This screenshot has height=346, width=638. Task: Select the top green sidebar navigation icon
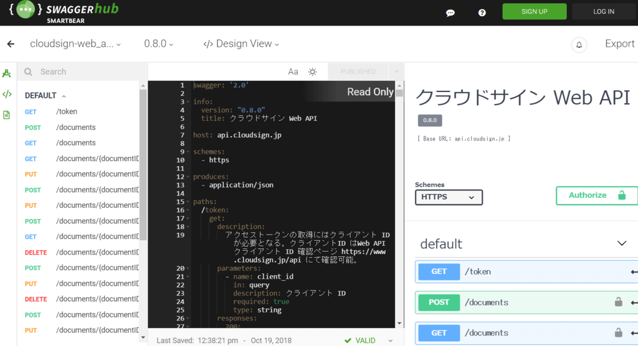(x=6, y=73)
